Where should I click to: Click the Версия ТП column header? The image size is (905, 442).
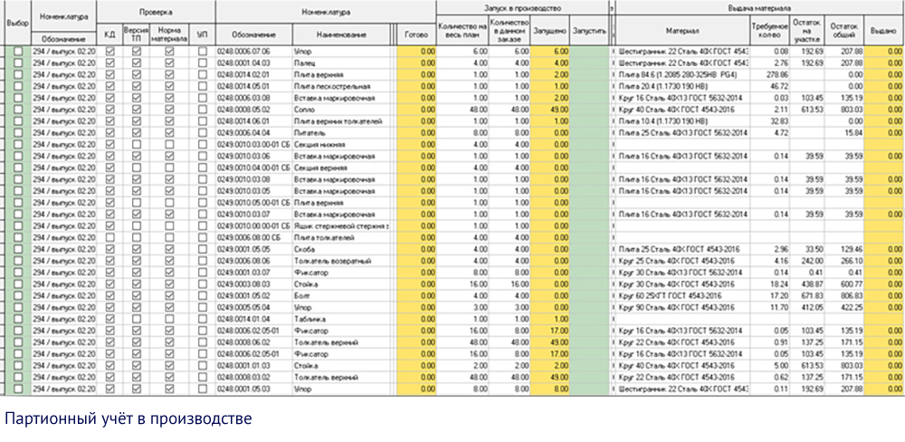click(137, 34)
